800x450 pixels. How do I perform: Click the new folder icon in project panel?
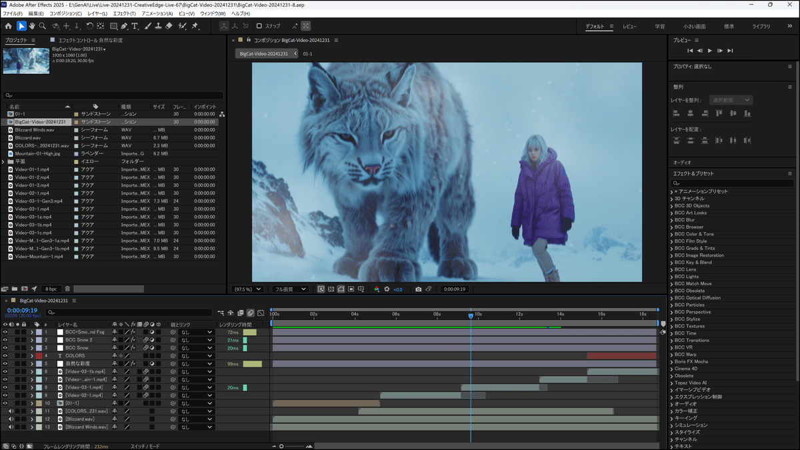[15, 289]
